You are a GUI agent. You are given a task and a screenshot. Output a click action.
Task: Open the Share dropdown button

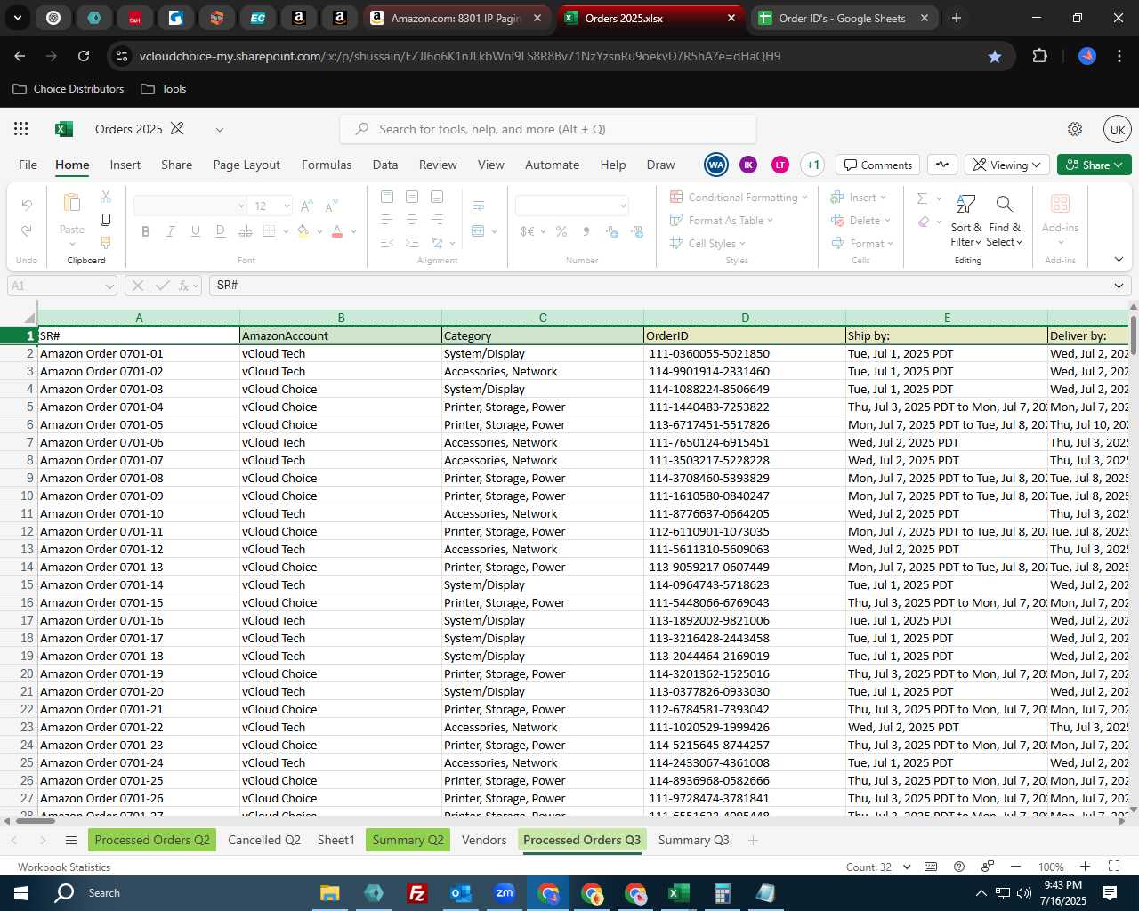pos(1095,165)
